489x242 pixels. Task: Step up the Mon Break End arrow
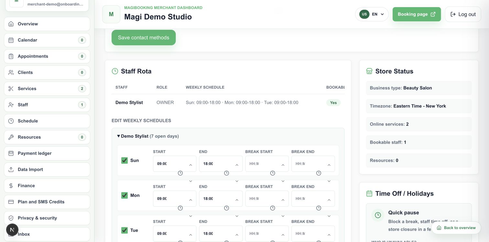click(329, 200)
